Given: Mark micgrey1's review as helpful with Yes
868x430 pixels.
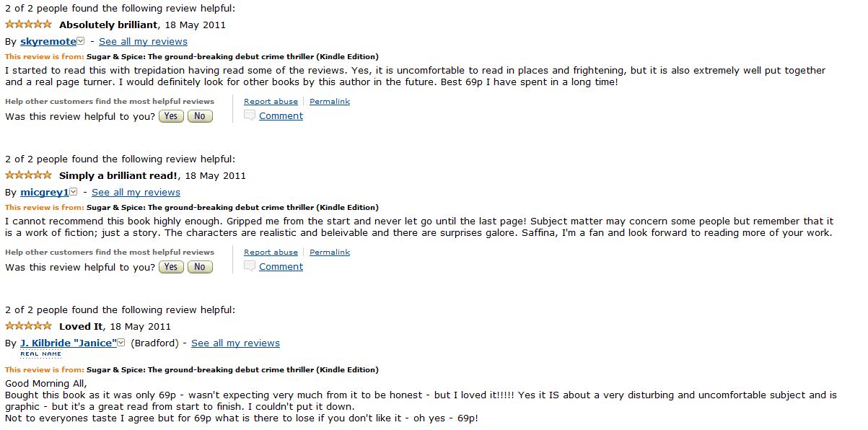Looking at the screenshot, I should point(171,267).
